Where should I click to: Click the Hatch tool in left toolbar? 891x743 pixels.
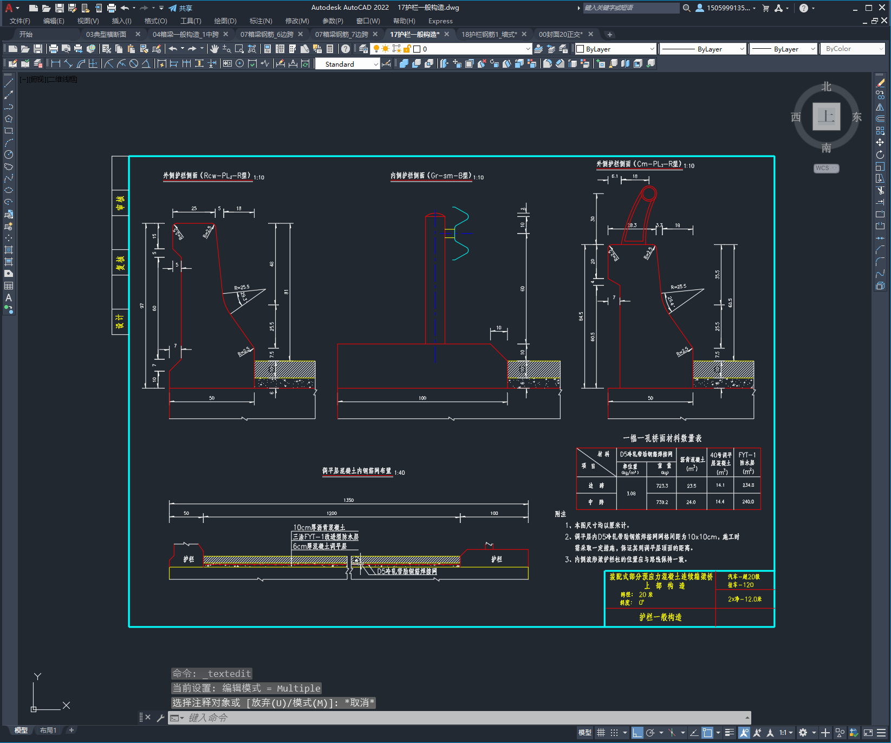9,250
